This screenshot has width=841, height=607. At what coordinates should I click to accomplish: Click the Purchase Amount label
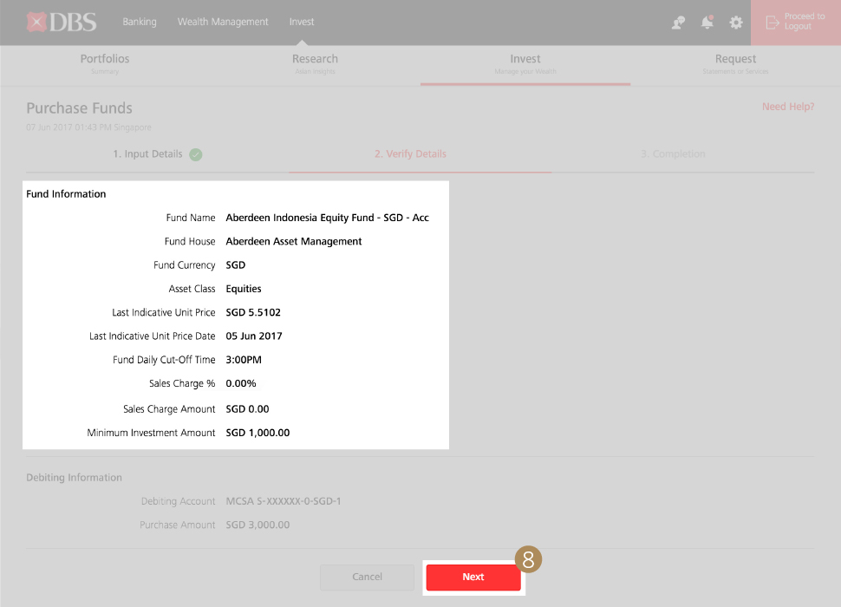(x=177, y=525)
